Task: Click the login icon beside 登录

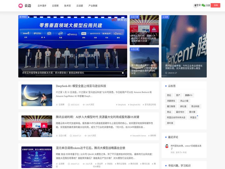Action: (x=195, y=5)
